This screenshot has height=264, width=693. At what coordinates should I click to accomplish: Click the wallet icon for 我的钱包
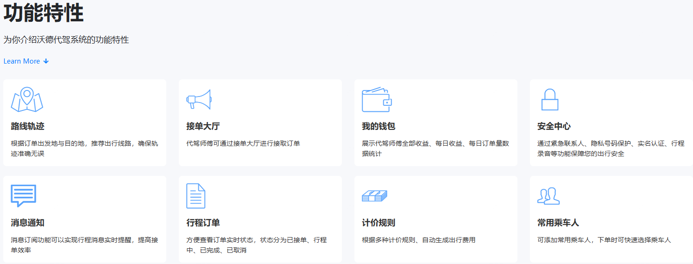pos(377,99)
